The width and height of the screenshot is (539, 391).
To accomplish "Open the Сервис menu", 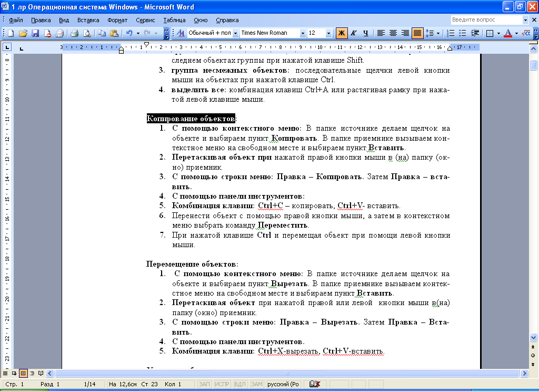I will (145, 21).
